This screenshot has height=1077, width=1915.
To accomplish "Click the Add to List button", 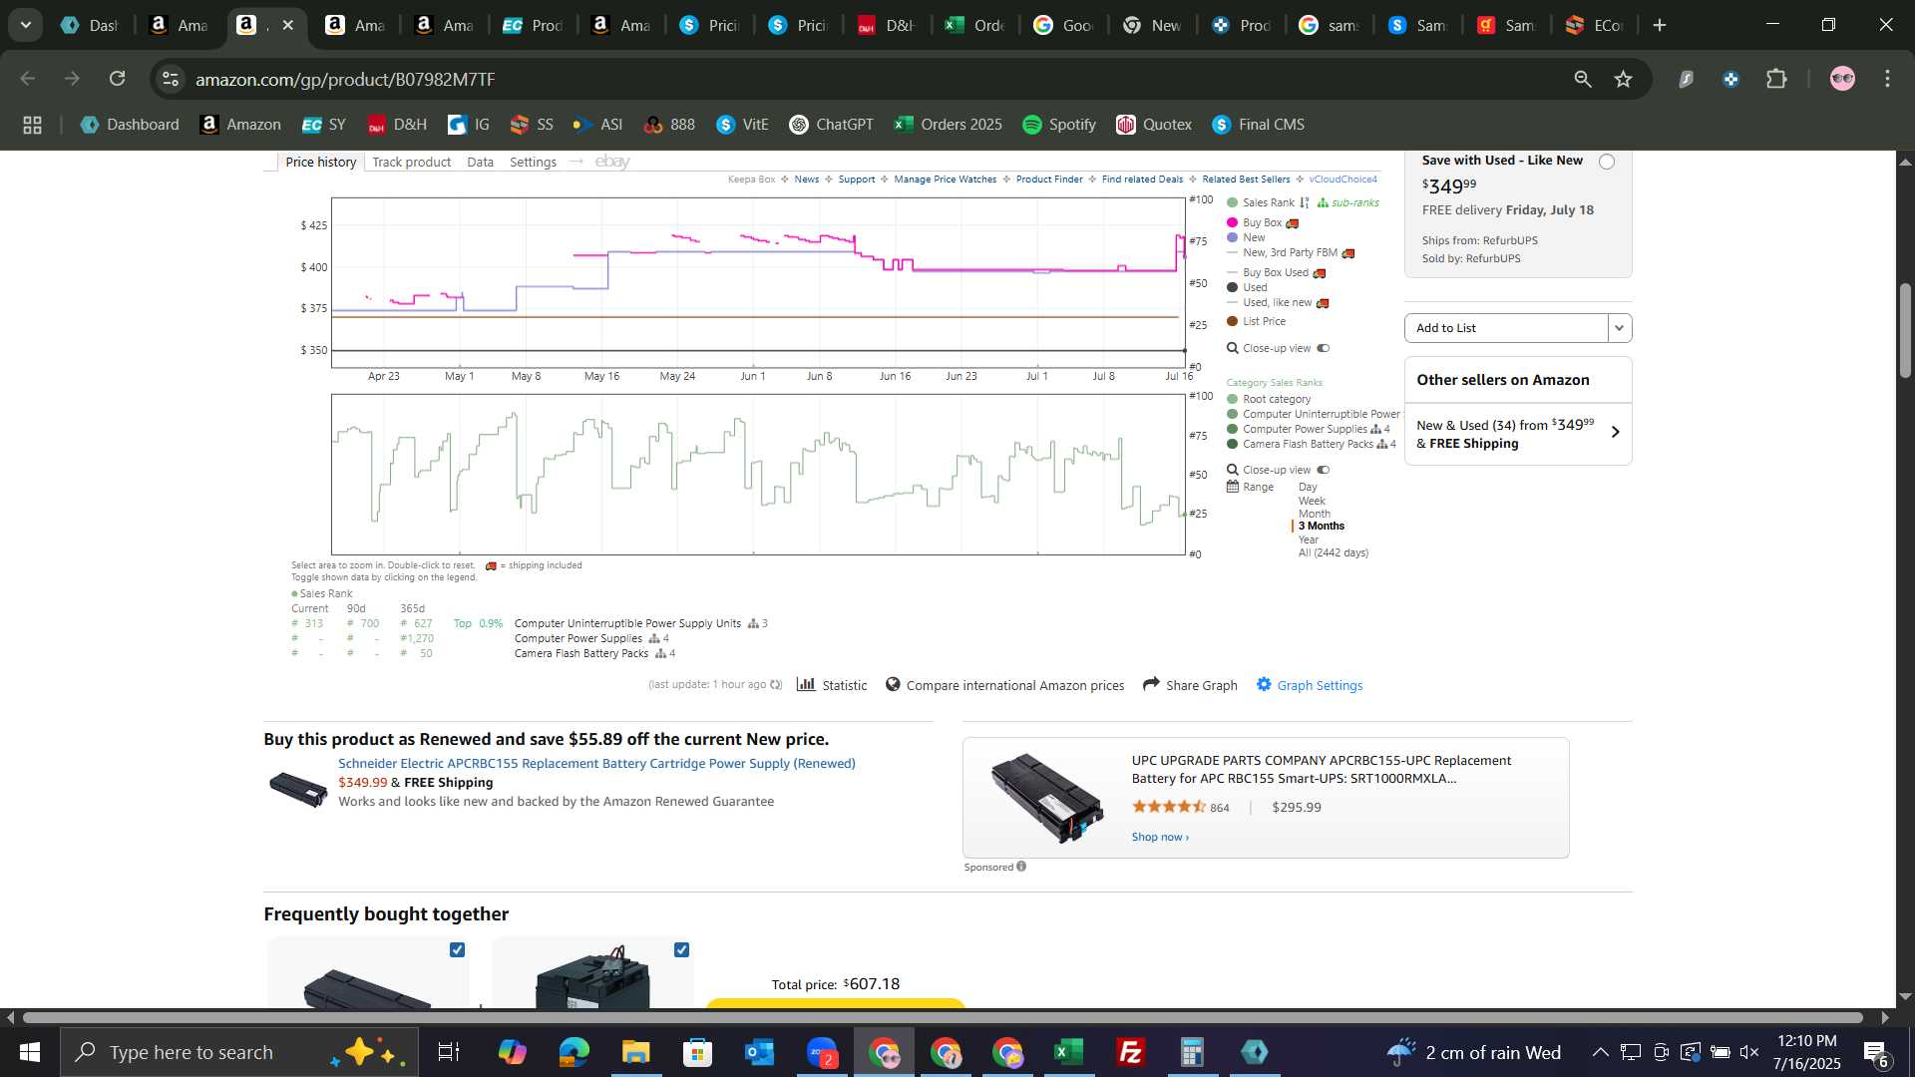I will pos(1506,328).
